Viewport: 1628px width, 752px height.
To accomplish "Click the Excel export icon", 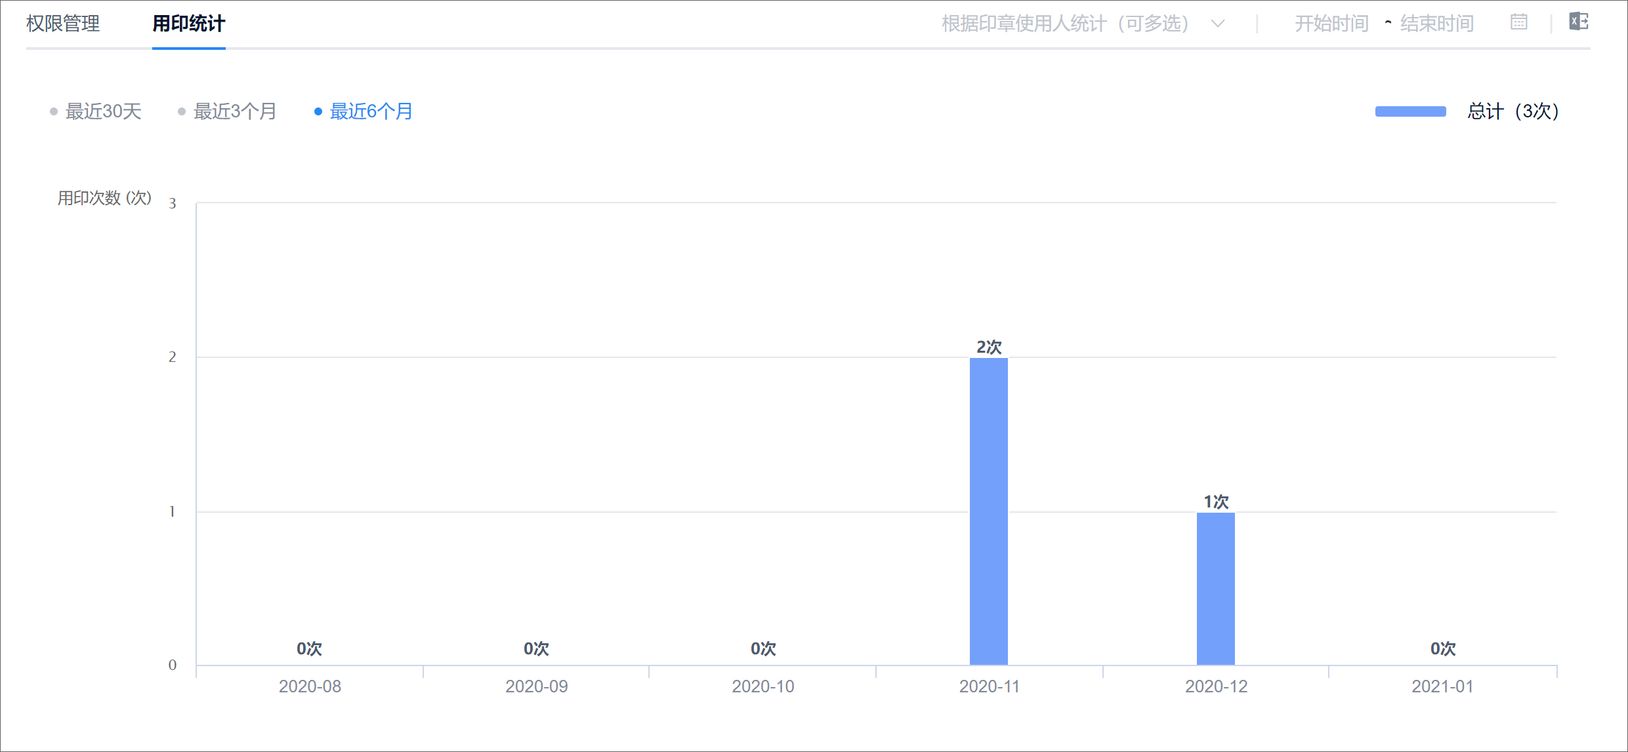I will [x=1578, y=22].
